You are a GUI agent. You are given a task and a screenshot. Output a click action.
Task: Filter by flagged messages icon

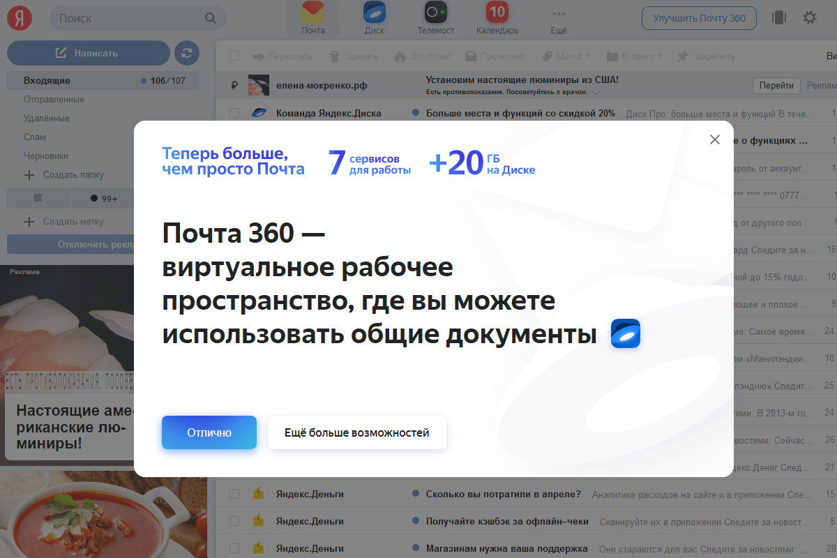38,198
